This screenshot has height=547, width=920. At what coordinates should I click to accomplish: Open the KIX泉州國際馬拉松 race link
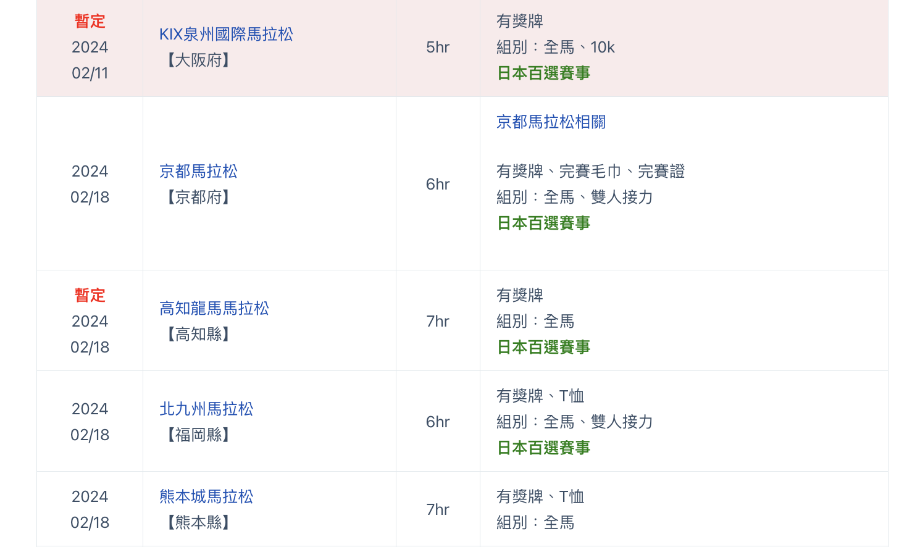(x=226, y=35)
